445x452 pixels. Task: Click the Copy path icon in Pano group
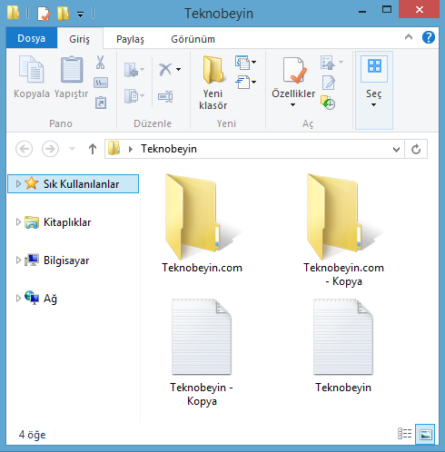click(x=101, y=83)
